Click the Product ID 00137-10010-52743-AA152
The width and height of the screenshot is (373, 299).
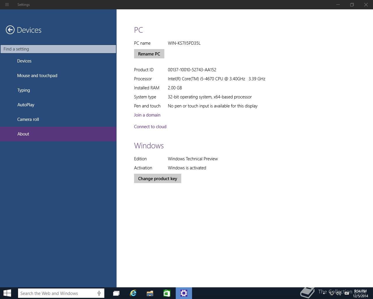click(192, 70)
